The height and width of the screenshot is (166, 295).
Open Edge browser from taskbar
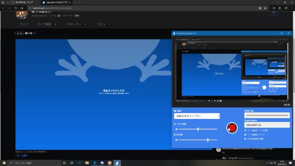pos(94,163)
